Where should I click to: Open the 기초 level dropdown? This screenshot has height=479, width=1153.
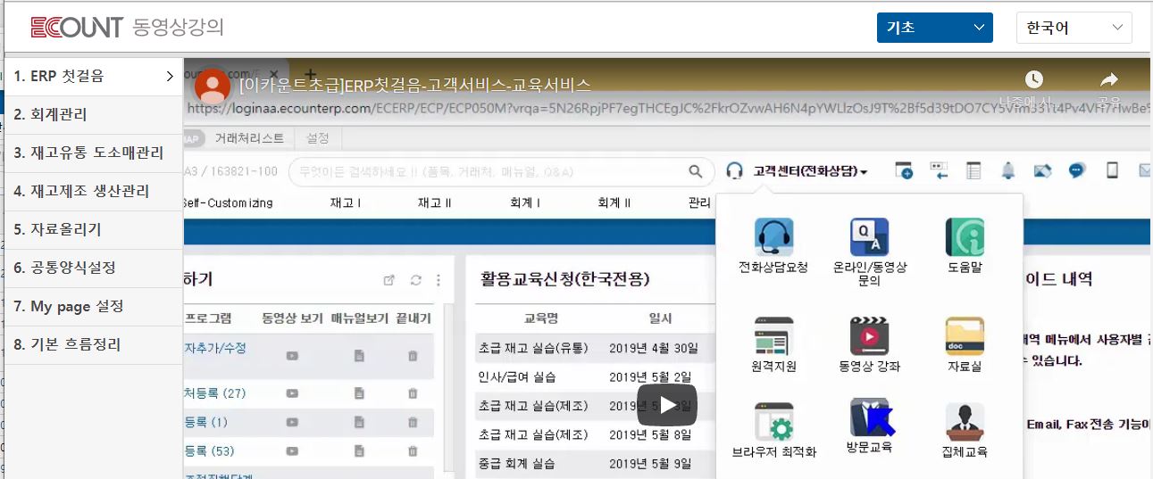[935, 28]
